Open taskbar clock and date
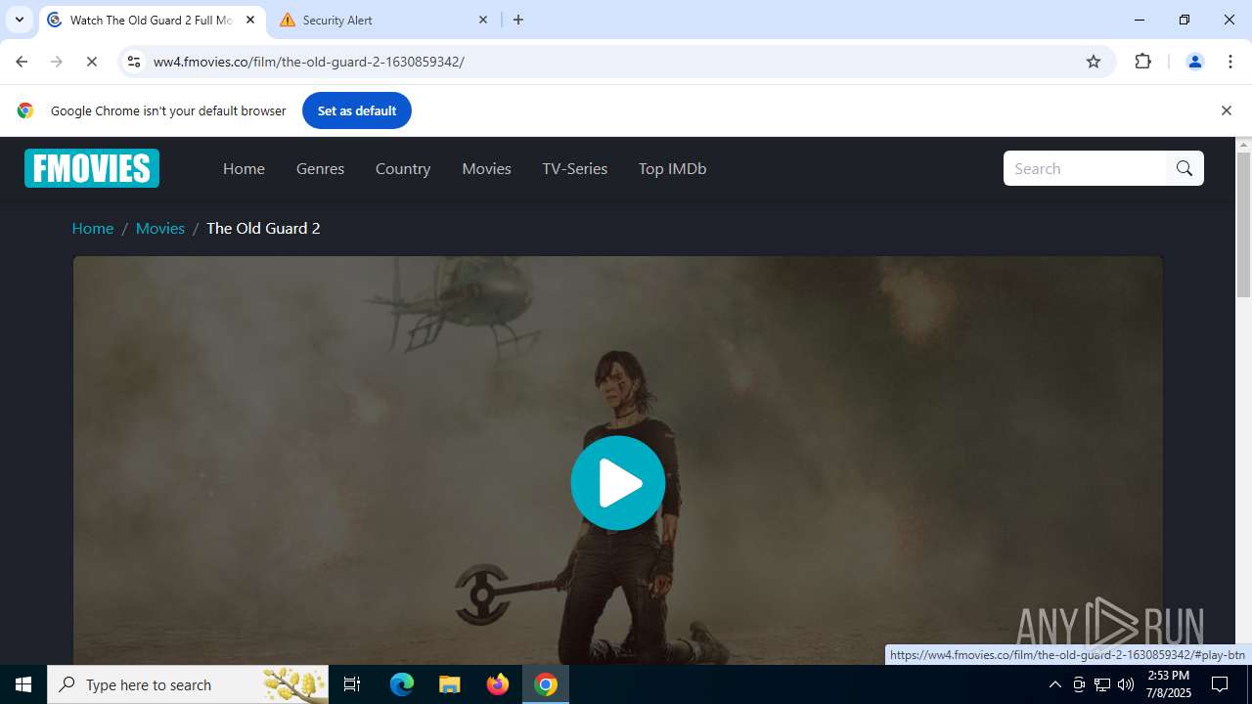The image size is (1252, 704). (1169, 684)
